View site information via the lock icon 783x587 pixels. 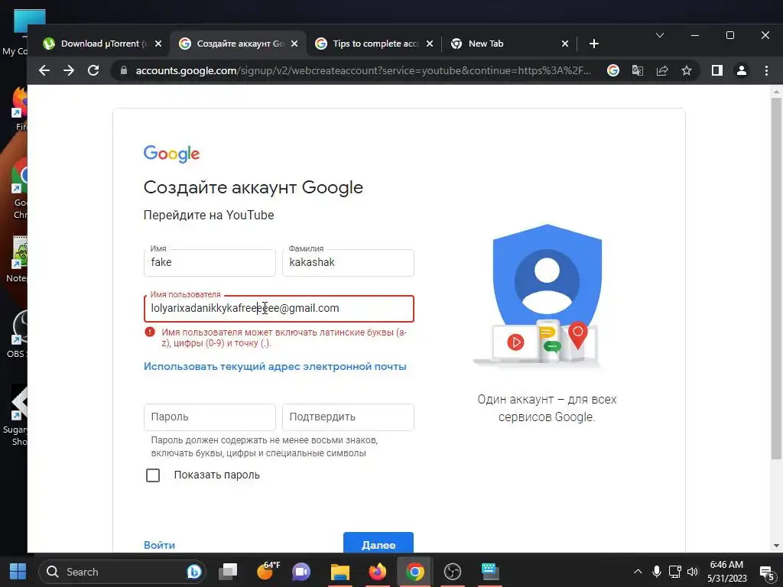pos(123,70)
